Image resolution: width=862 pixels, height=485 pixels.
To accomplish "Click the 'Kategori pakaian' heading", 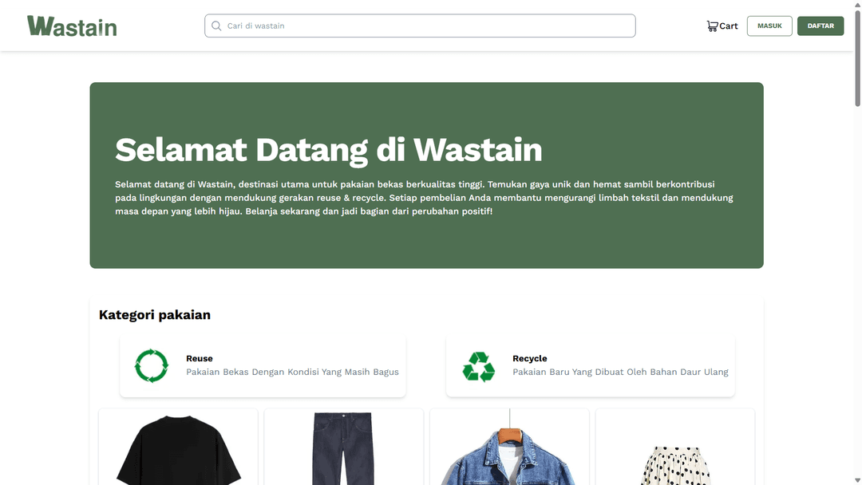I will tap(155, 315).
